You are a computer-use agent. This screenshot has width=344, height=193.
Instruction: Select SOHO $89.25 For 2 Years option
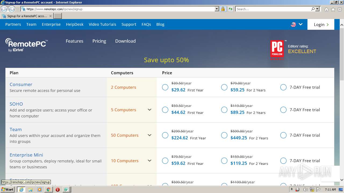tap(224, 110)
